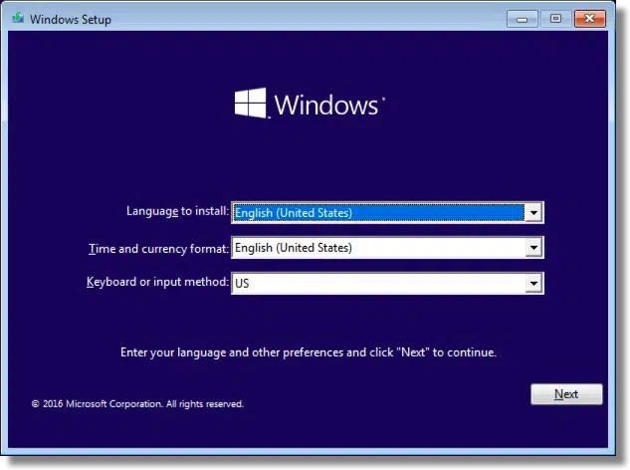Open the Language to install dropdown arrow
Image resolution: width=630 pixels, height=470 pixels.
[x=533, y=213]
